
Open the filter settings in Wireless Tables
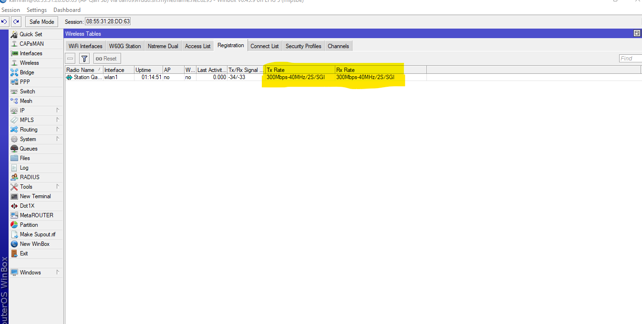[x=84, y=58]
